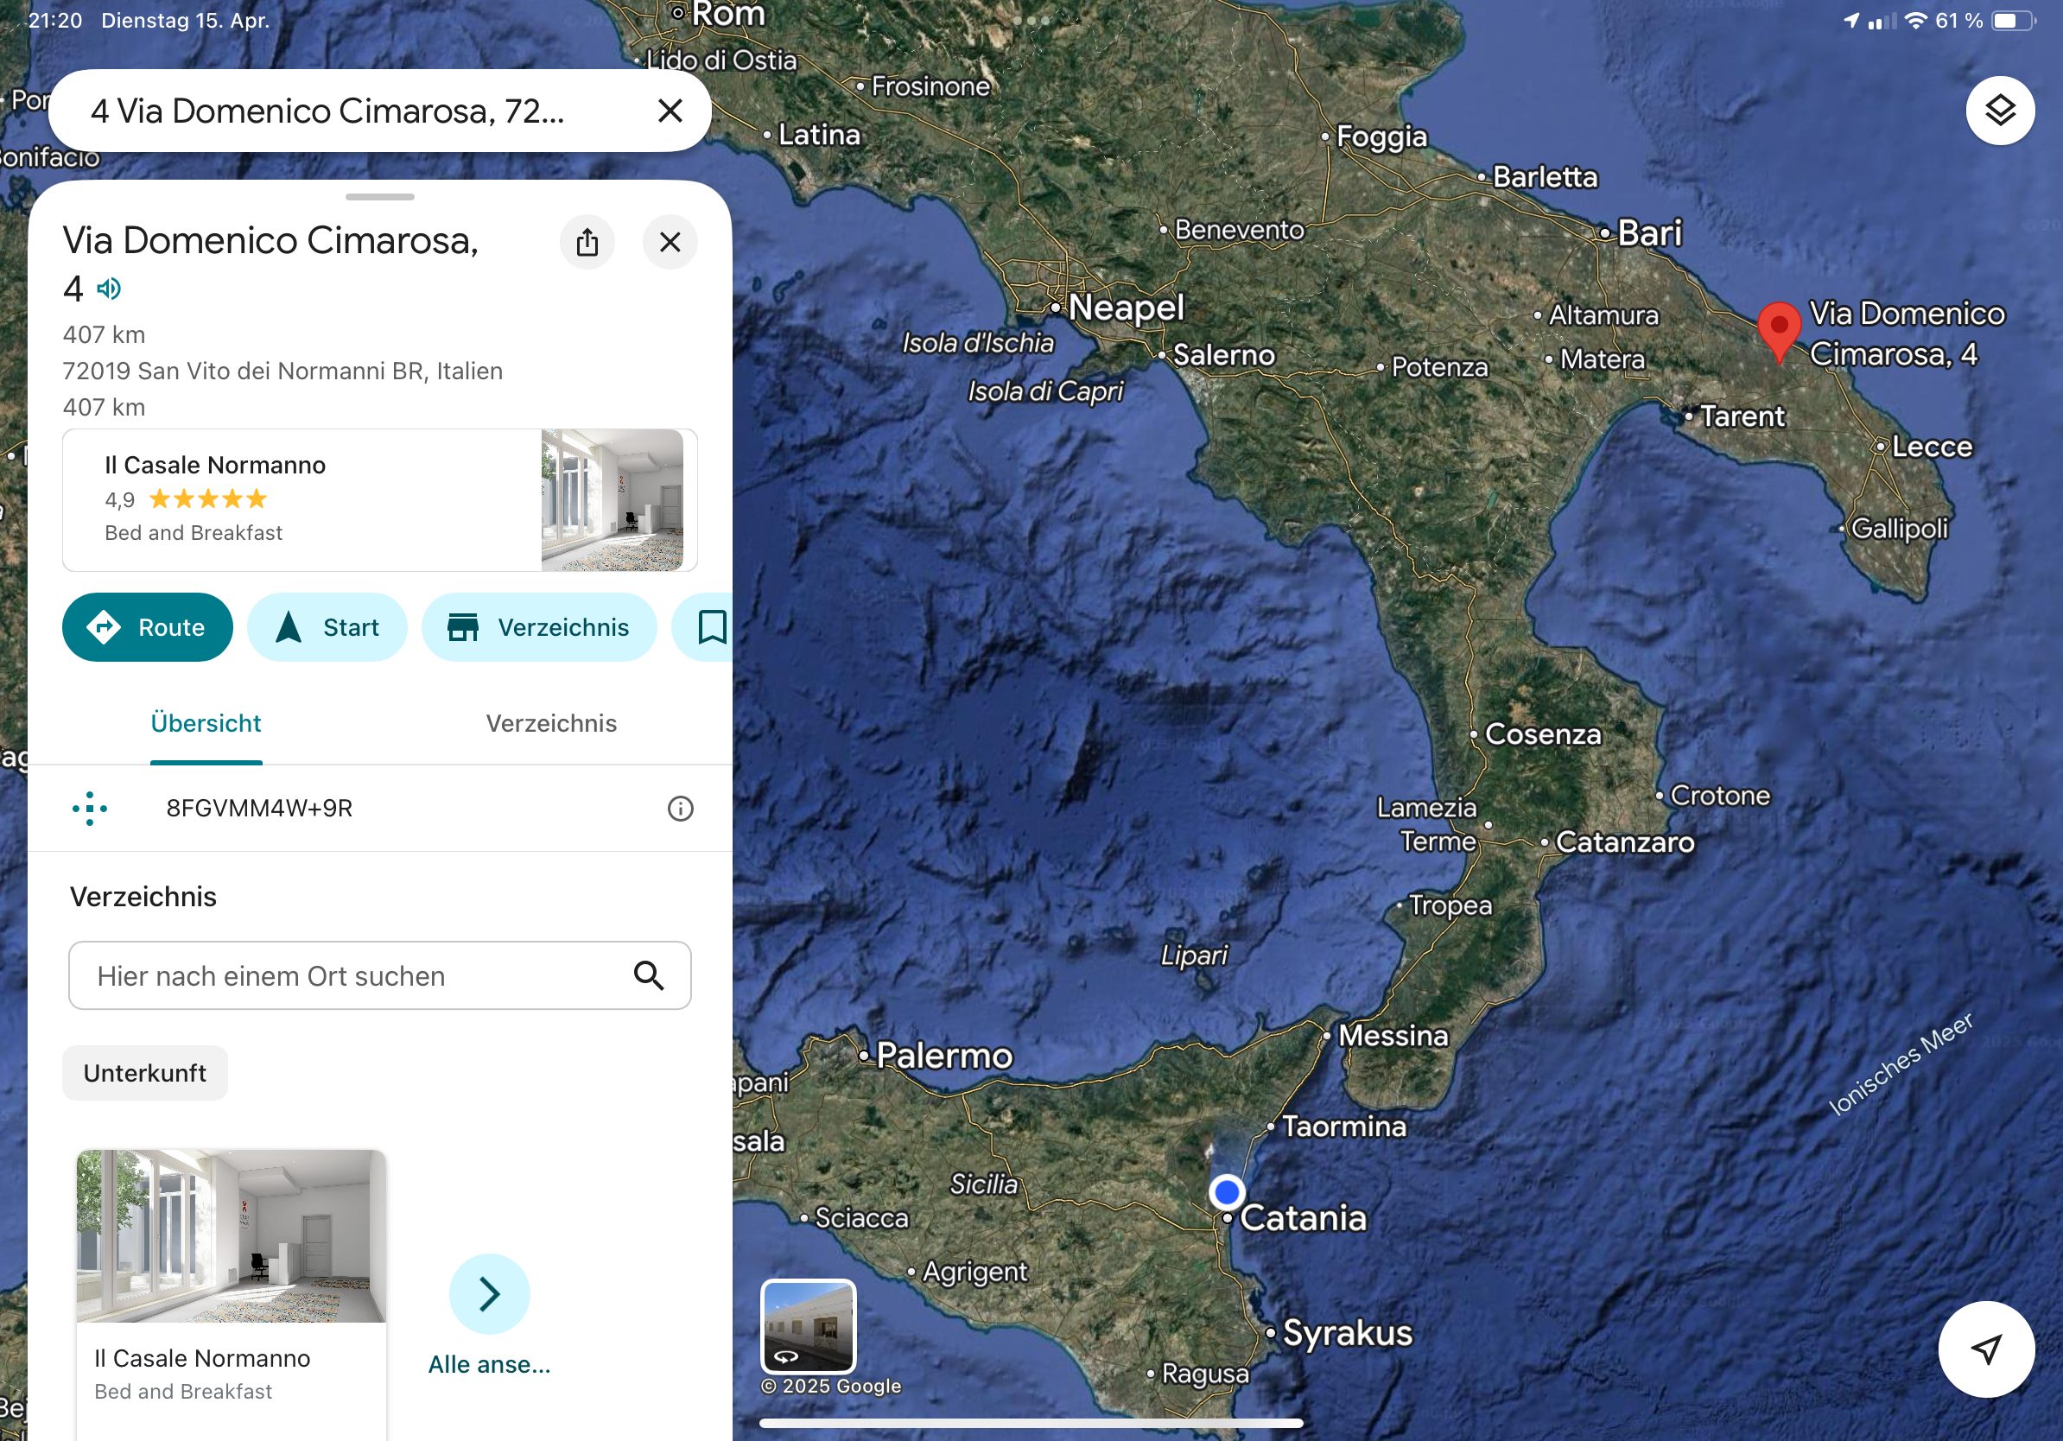Image resolution: width=2063 pixels, height=1441 pixels.
Task: Tap the battery indicator in status bar
Action: coord(2012,21)
